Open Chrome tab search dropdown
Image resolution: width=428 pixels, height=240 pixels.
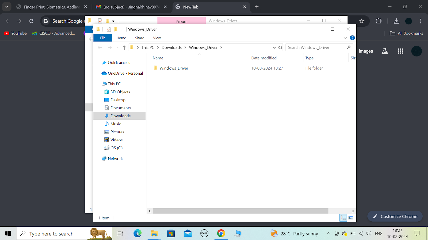(7, 7)
